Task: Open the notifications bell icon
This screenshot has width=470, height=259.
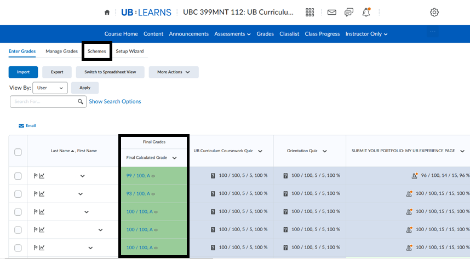Action: click(366, 12)
